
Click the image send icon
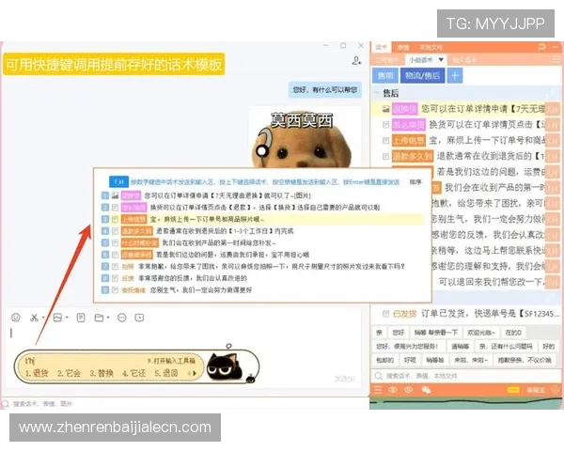click(58, 318)
